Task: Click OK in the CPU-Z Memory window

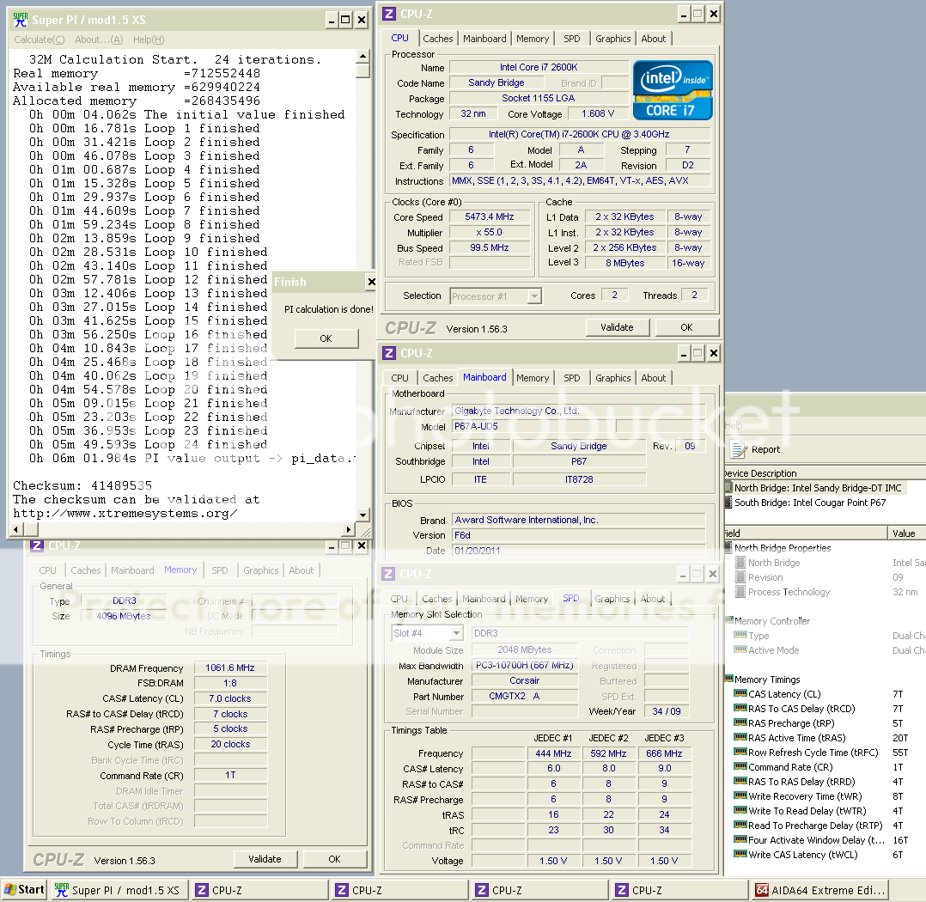Action: tap(334, 859)
